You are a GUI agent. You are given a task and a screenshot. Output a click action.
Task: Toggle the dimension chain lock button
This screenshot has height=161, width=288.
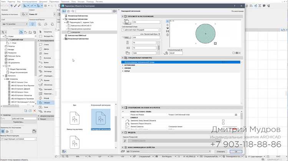(x=159, y=48)
